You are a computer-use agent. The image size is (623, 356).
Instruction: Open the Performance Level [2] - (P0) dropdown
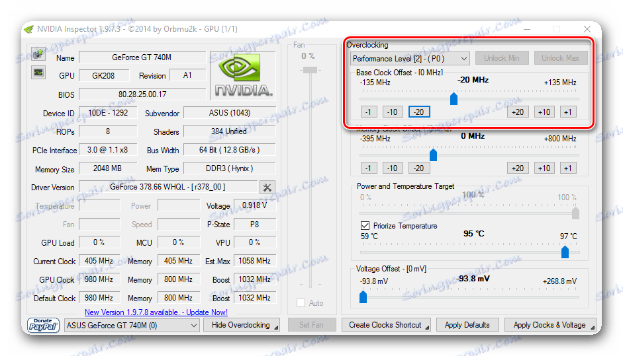[410, 59]
